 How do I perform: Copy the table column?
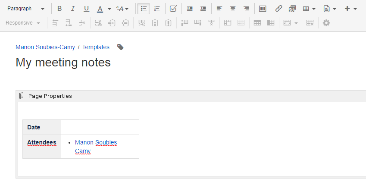pyautogui.click(x=155, y=23)
